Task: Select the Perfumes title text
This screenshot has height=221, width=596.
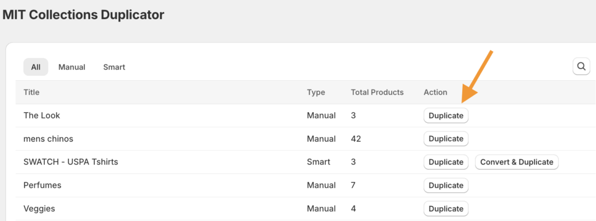Action: [42, 186]
